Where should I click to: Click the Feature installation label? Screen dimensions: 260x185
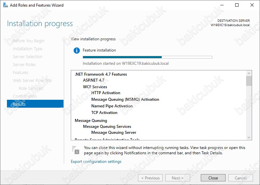click(99, 50)
